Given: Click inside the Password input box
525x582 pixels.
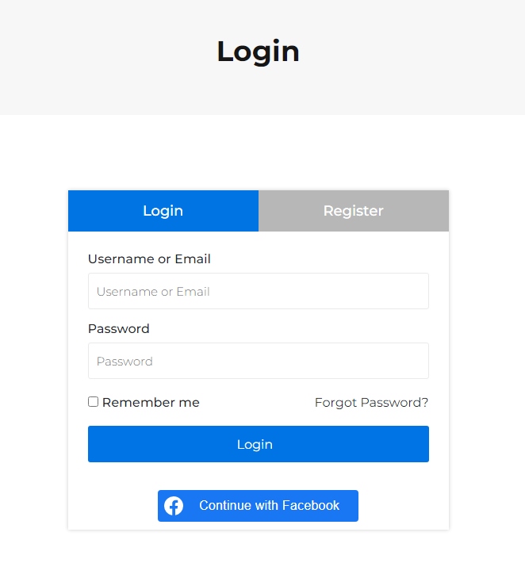Looking at the screenshot, I should coord(259,361).
